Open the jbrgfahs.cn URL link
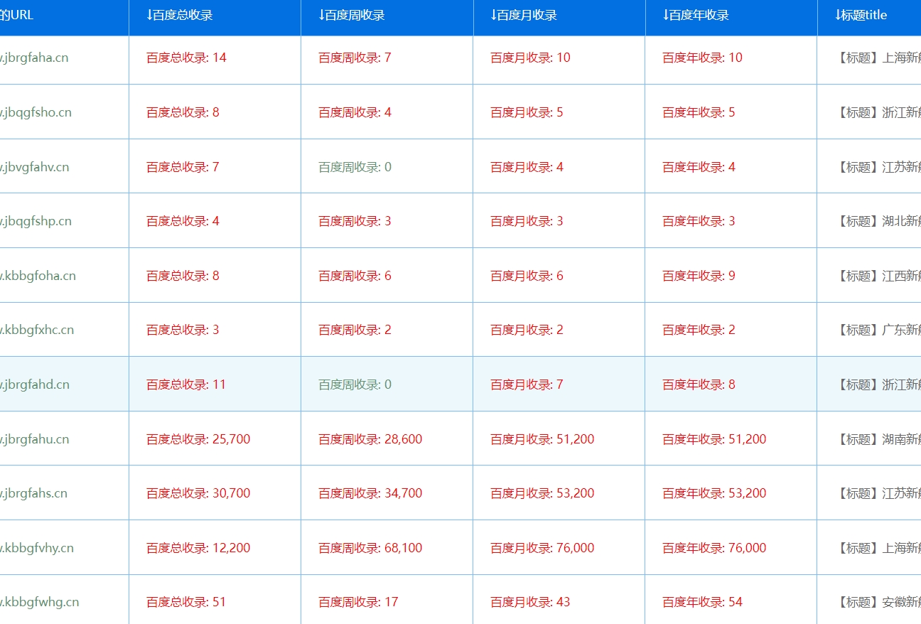This screenshot has width=921, height=624. [x=34, y=493]
